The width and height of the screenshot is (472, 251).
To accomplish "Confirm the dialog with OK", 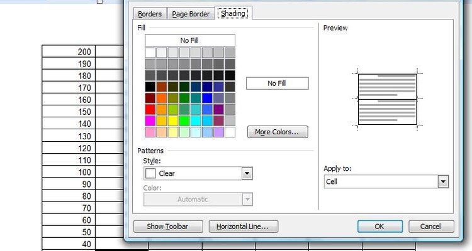I will pos(379,227).
